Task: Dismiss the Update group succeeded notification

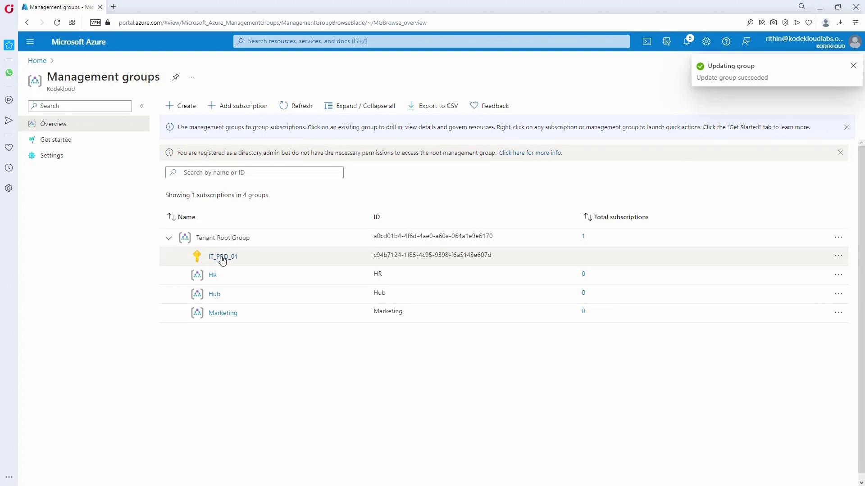Action: coord(853,66)
